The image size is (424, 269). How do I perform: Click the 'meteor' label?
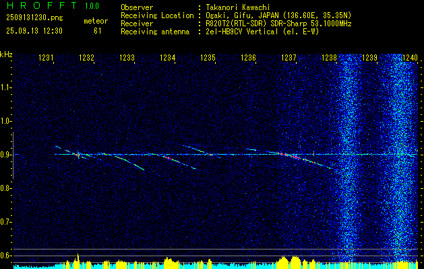96,21
